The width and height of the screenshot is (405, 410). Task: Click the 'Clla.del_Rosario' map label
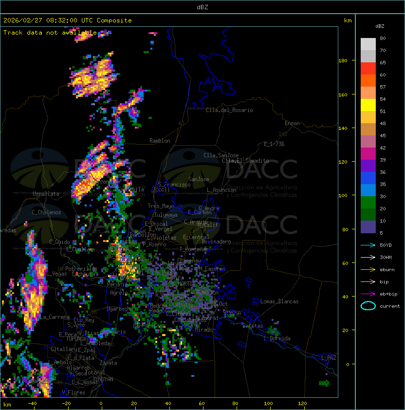pyautogui.click(x=229, y=110)
